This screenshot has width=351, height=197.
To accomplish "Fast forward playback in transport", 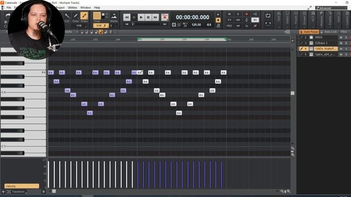I will point(155,17).
